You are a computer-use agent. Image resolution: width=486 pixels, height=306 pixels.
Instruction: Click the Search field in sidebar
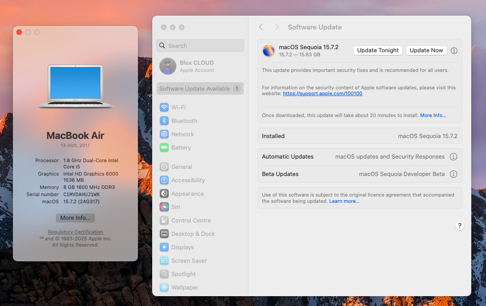pyautogui.click(x=200, y=46)
